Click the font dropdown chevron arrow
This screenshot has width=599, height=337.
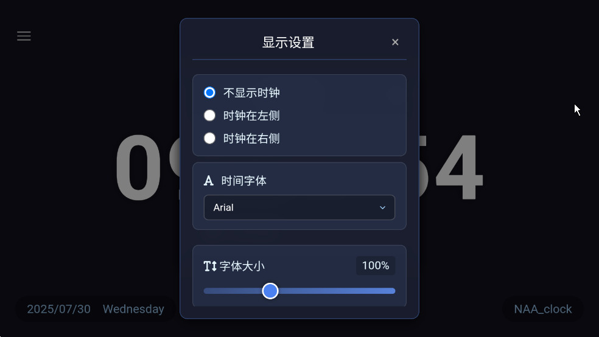coord(382,207)
